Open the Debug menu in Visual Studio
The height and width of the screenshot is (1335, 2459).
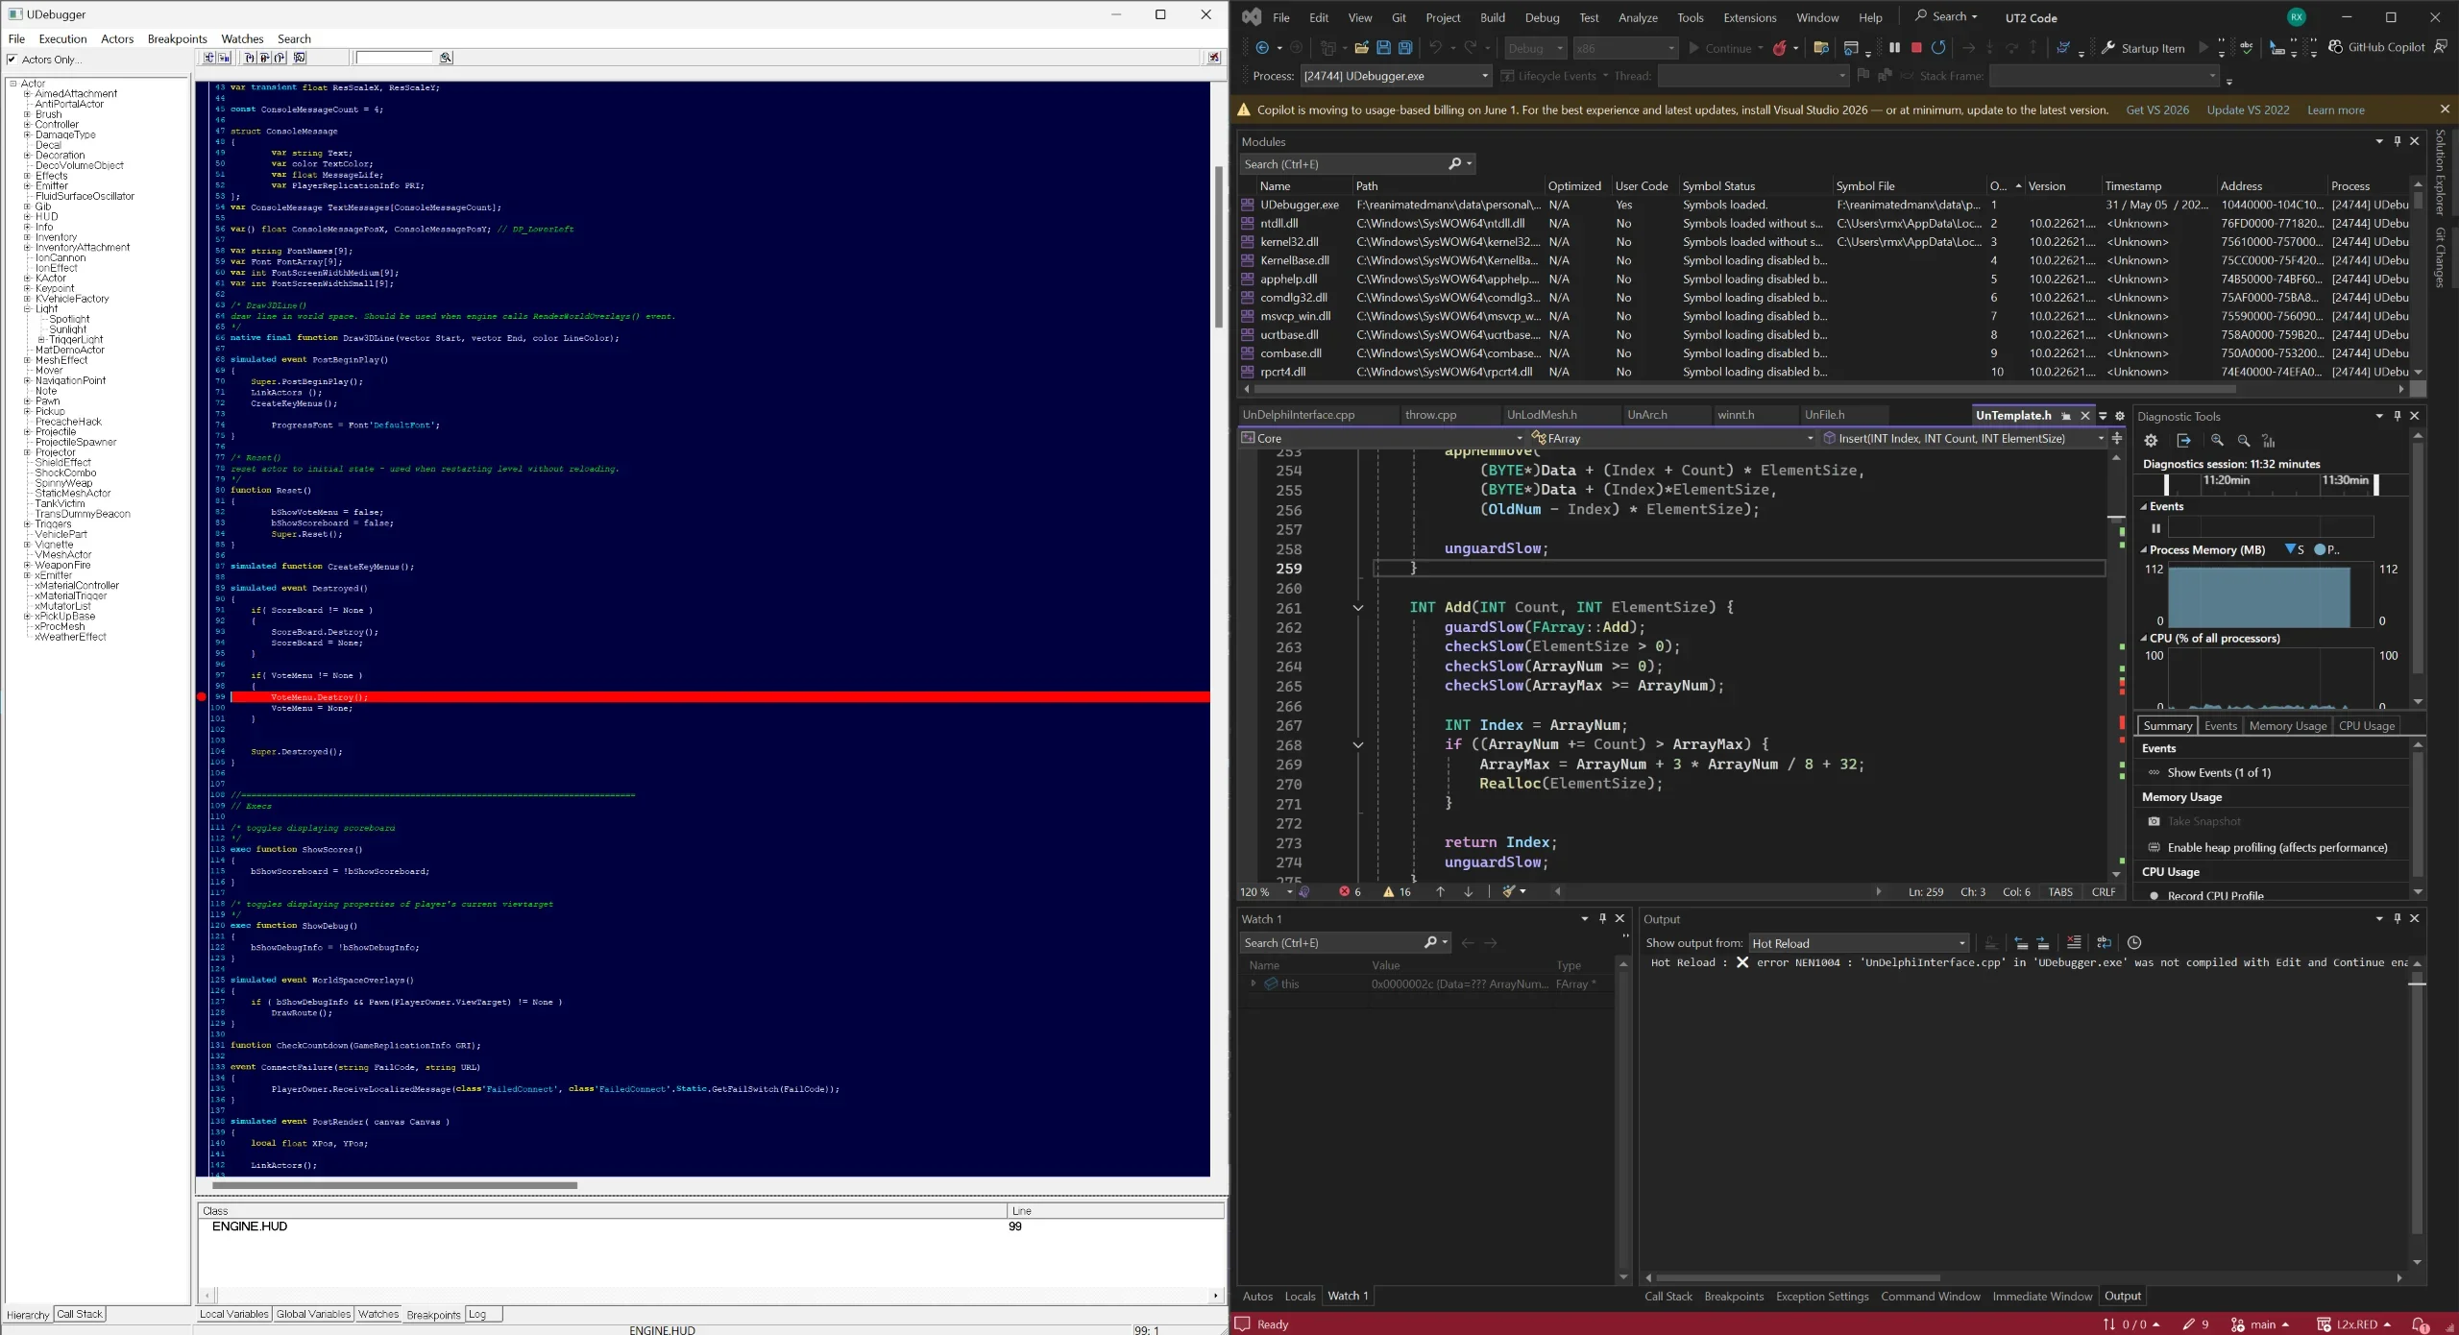(x=1542, y=17)
